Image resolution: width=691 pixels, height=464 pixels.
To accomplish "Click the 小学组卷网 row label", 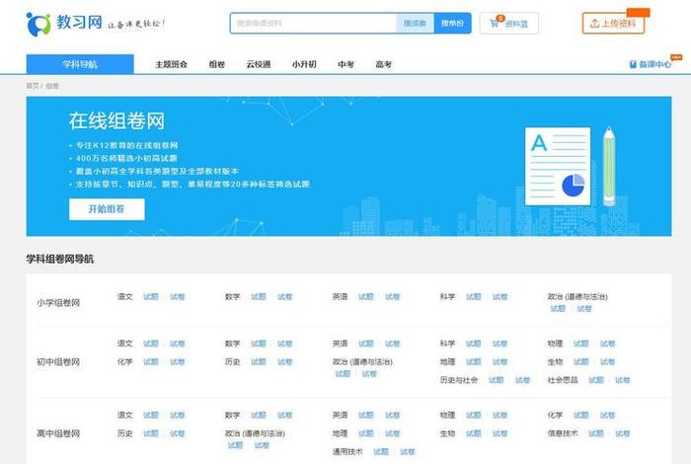I will coord(58,303).
